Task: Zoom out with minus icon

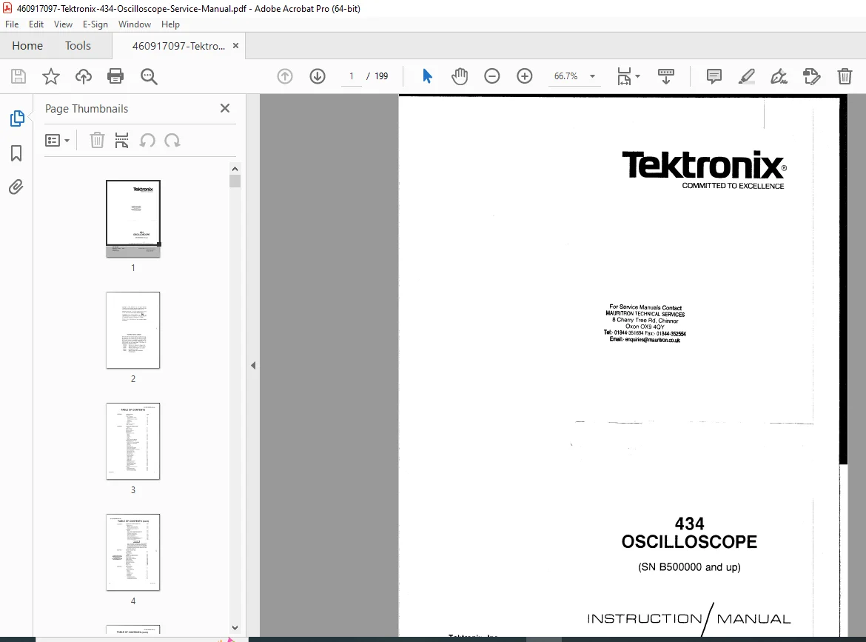Action: click(492, 76)
